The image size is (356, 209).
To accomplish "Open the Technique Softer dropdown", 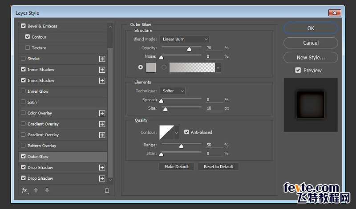I will coord(173,91).
